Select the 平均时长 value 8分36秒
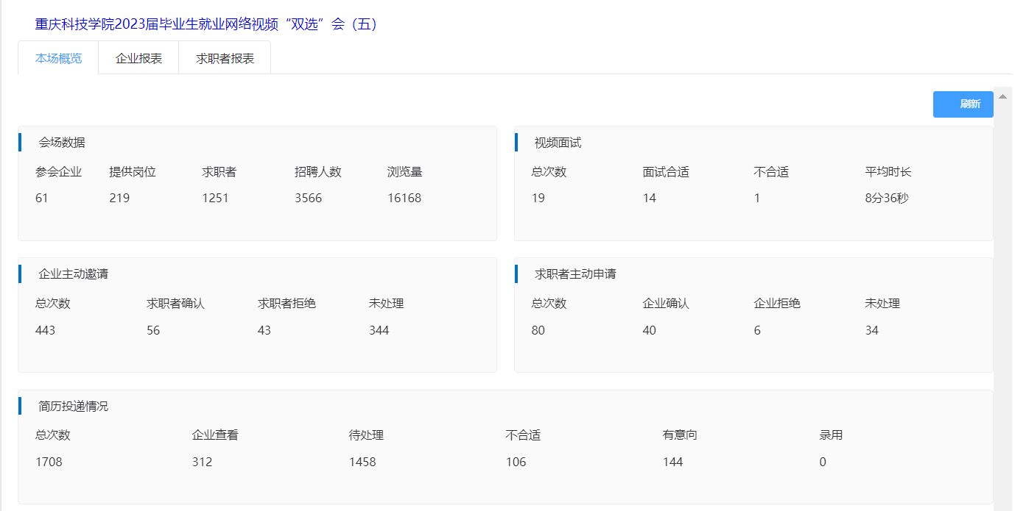Screen dimensions: 1026x511 click(x=887, y=198)
